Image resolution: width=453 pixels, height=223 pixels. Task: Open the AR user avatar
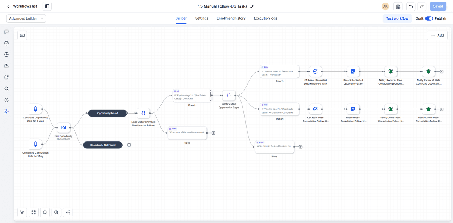385,6
